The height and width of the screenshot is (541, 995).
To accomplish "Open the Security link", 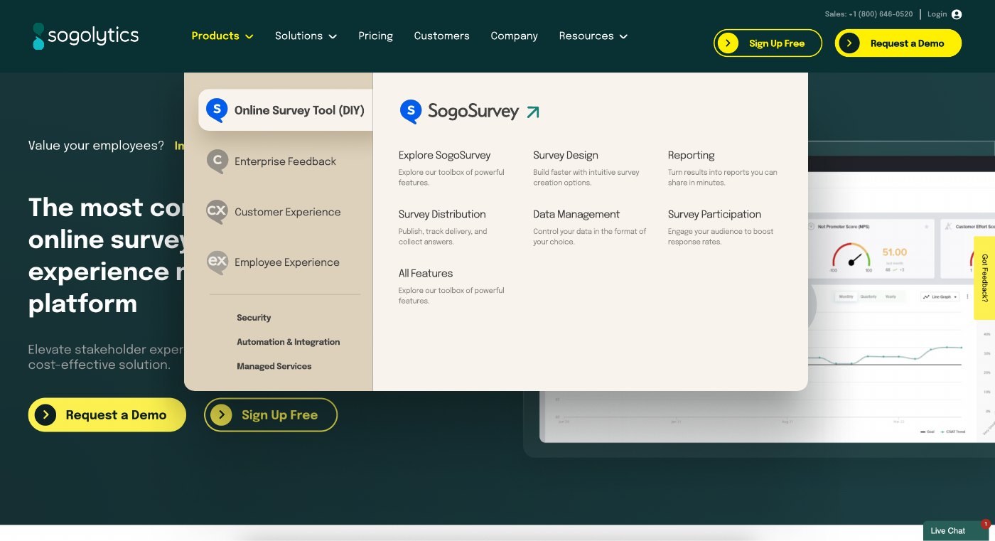I will point(254,318).
